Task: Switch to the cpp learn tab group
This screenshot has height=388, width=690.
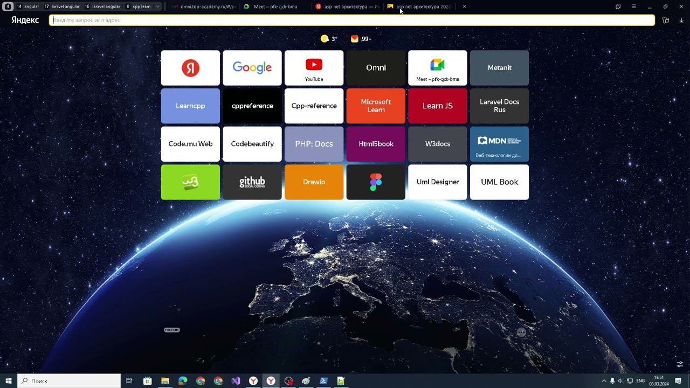Action: (139, 6)
